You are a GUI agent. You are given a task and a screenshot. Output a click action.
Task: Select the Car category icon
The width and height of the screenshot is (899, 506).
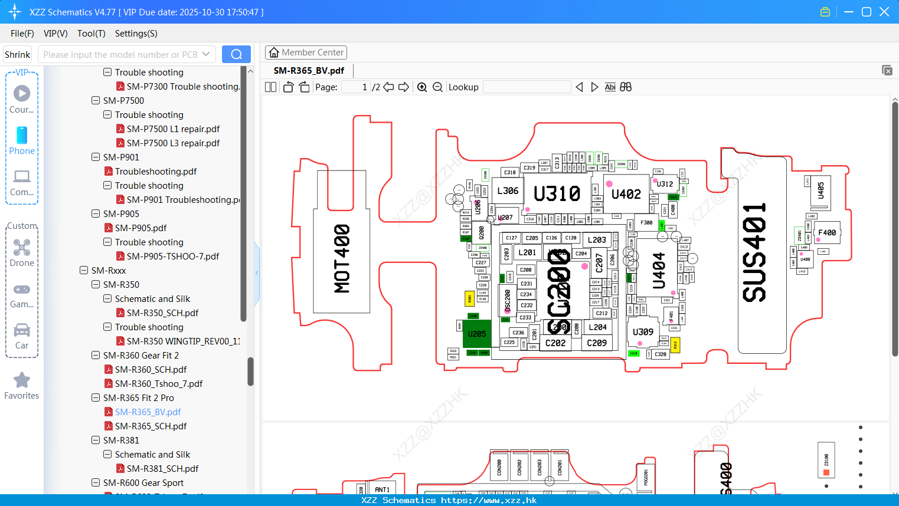[22, 330]
